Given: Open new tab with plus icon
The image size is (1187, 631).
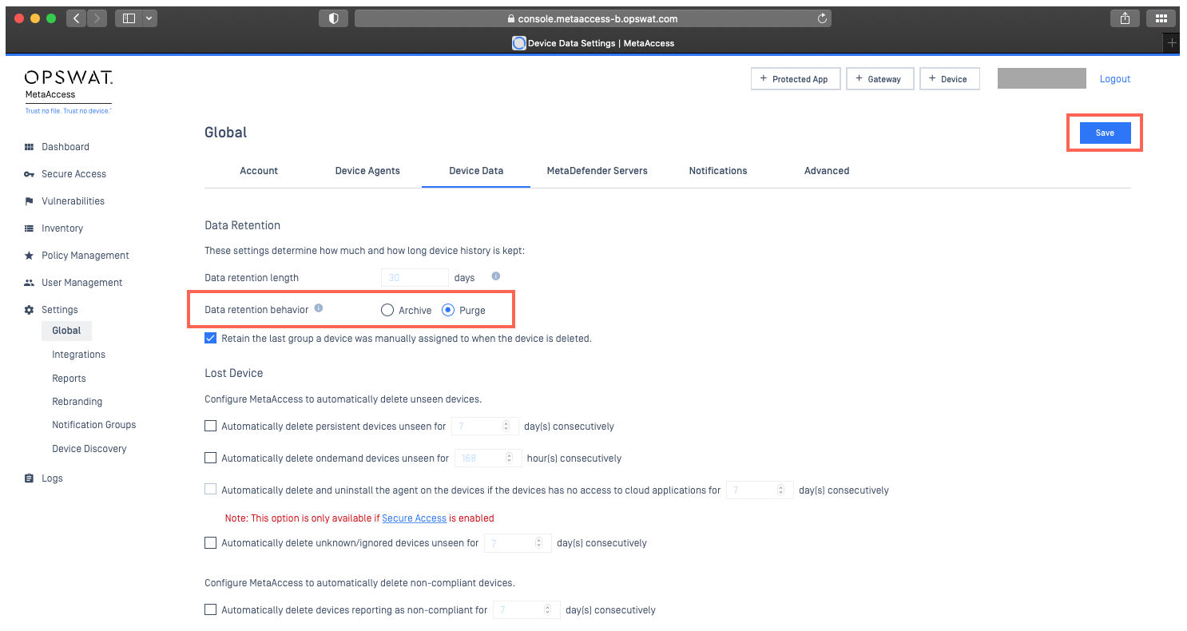Looking at the screenshot, I should click(1172, 43).
